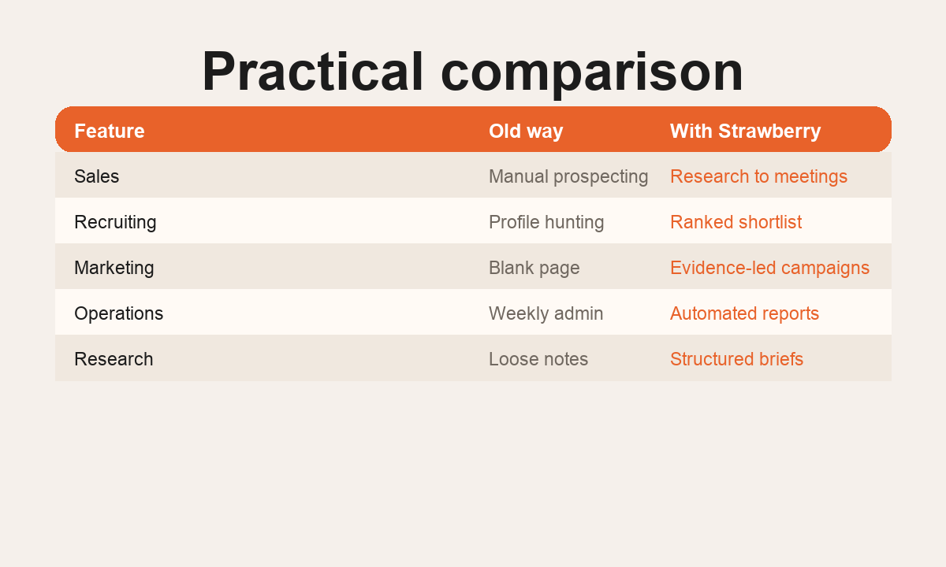Viewport: 946px width, 567px height.
Task: Click the Sales row label
Action: click(x=96, y=176)
